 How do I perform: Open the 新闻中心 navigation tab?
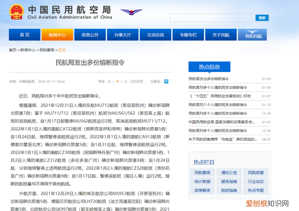(x=57, y=35)
